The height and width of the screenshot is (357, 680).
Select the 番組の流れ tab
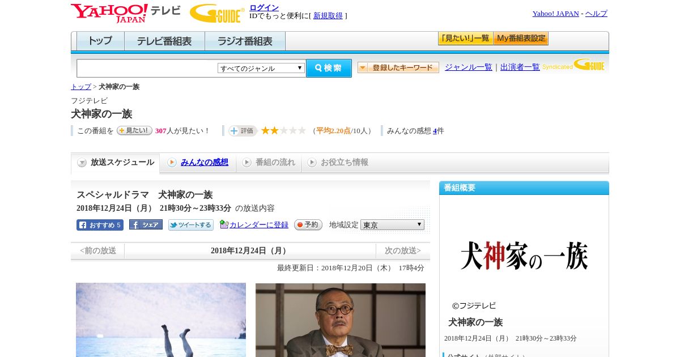click(x=269, y=163)
